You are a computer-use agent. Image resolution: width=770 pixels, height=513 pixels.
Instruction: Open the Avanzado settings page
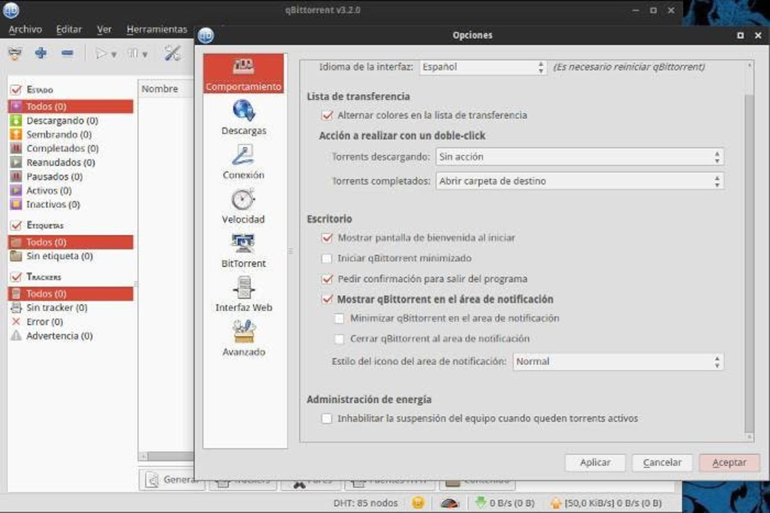tap(244, 339)
